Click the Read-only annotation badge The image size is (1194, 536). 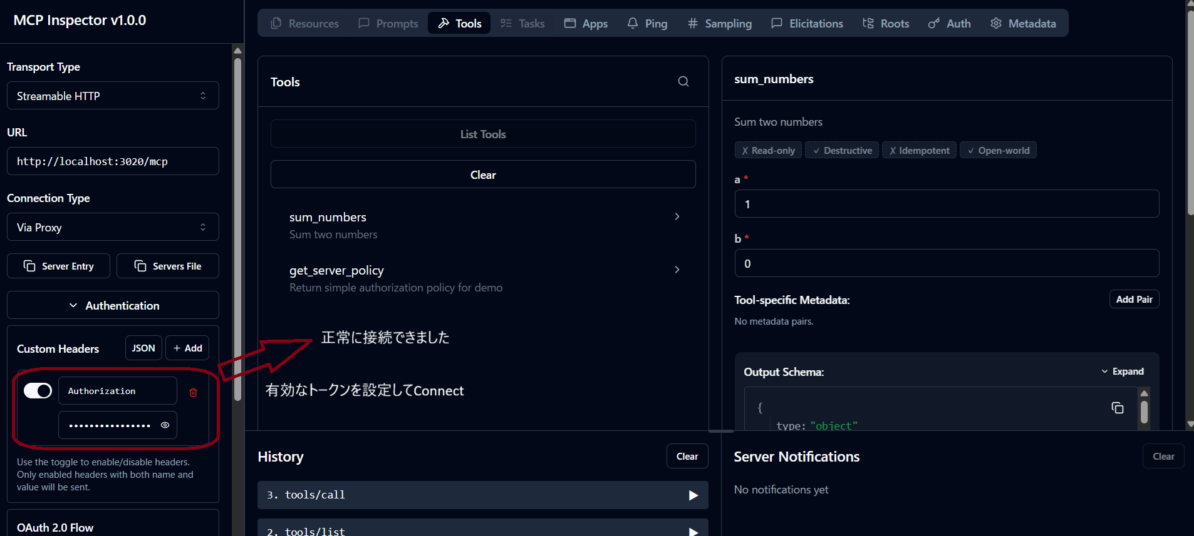point(768,150)
